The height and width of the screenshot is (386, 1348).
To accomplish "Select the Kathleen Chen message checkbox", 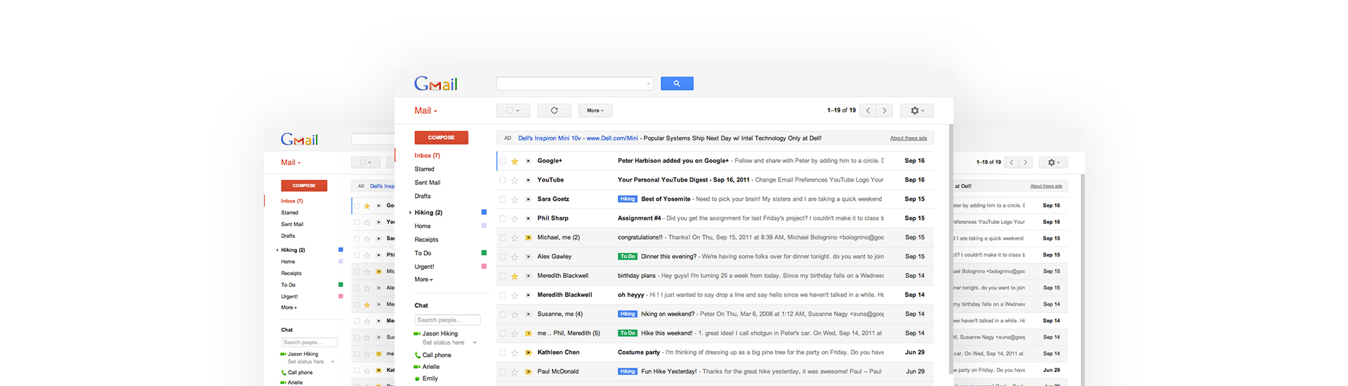I will pos(503,352).
